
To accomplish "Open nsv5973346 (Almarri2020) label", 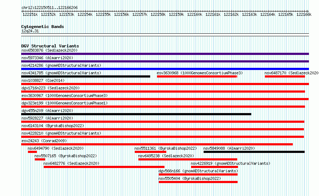I will [x=47, y=58].
